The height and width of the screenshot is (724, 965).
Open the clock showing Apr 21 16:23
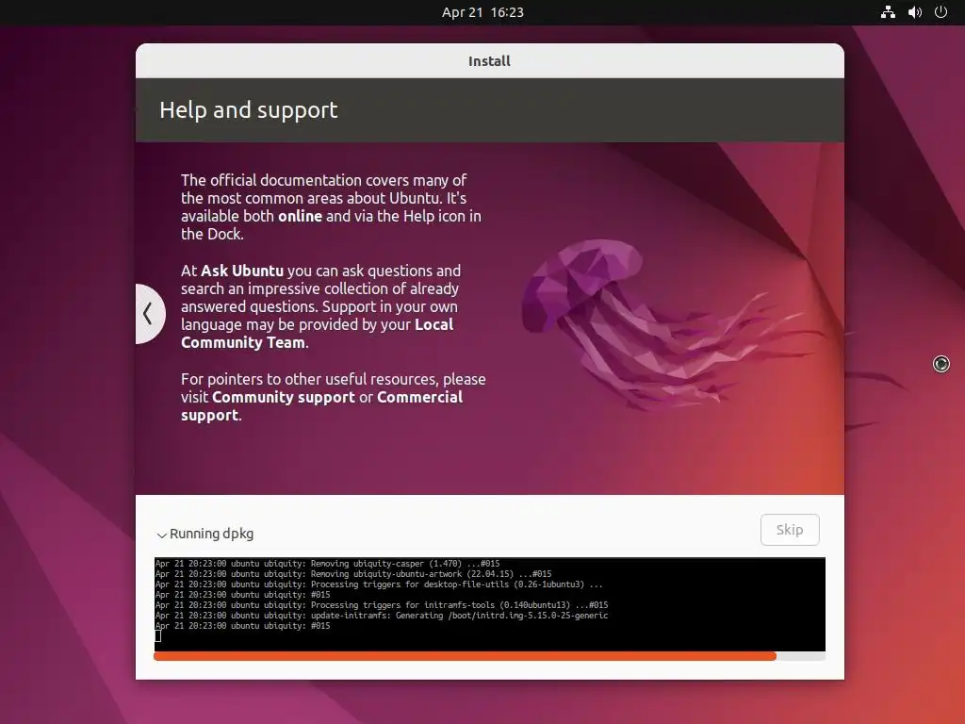(482, 12)
